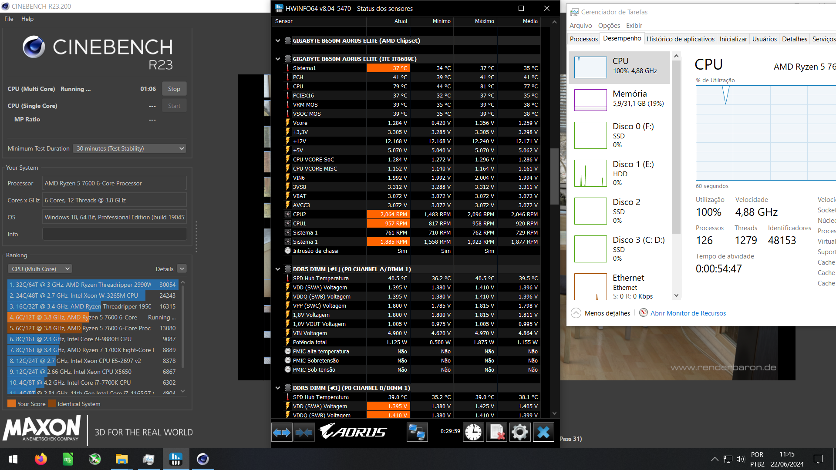Open the Windows Start menu
836x470 pixels.
(13, 459)
